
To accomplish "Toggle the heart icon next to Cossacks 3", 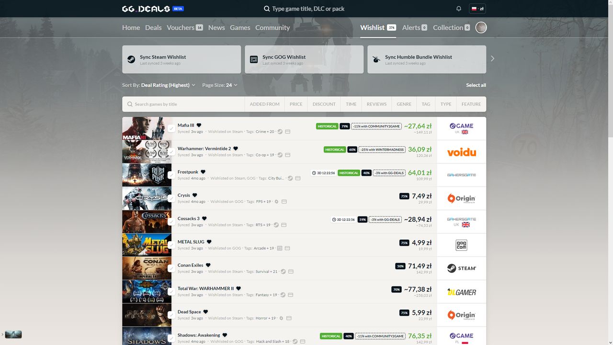I will [x=204, y=218].
